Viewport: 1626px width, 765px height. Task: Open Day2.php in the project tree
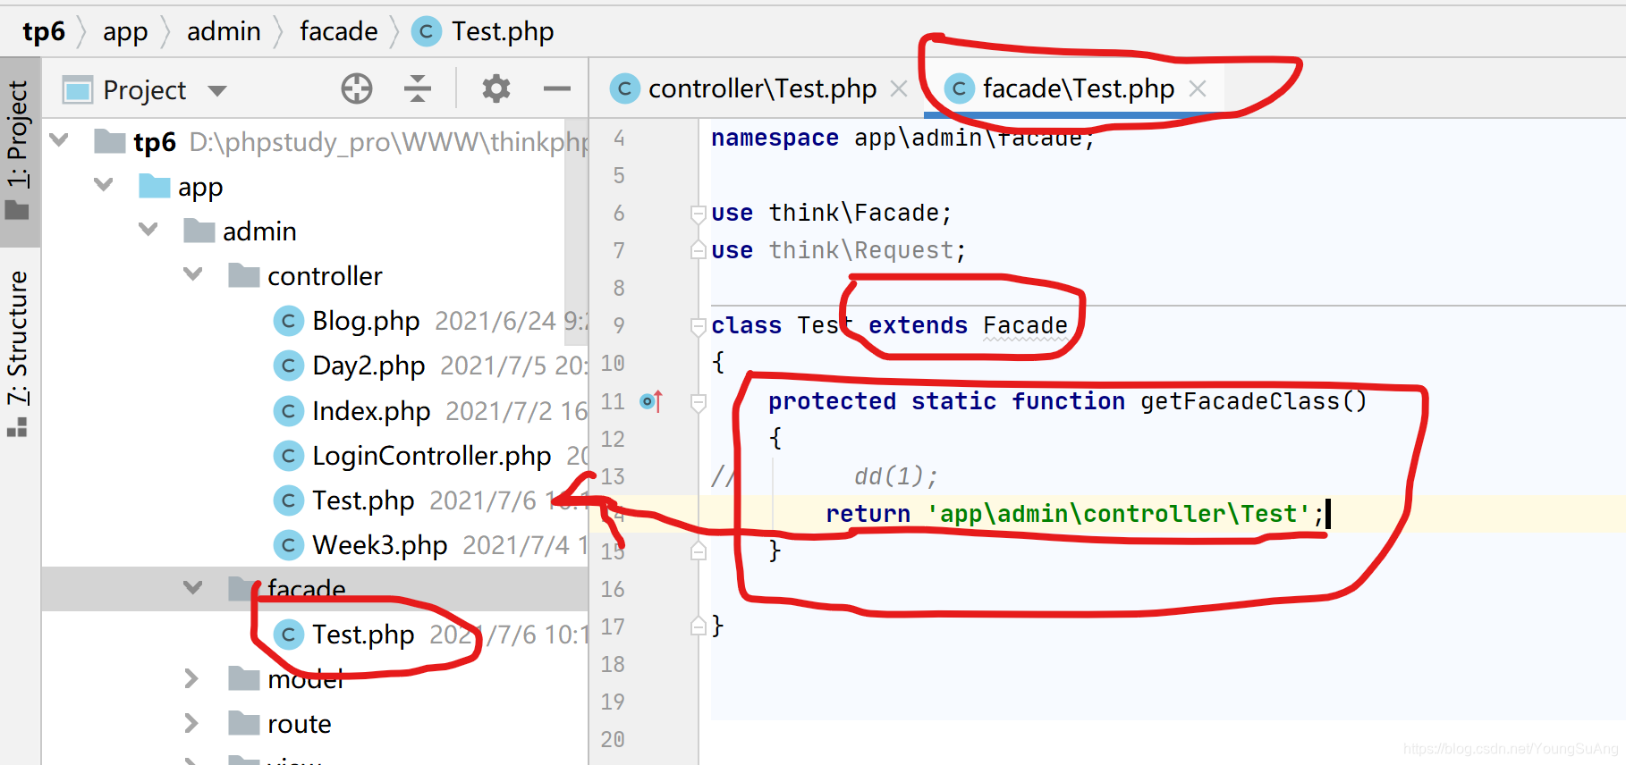click(x=368, y=366)
